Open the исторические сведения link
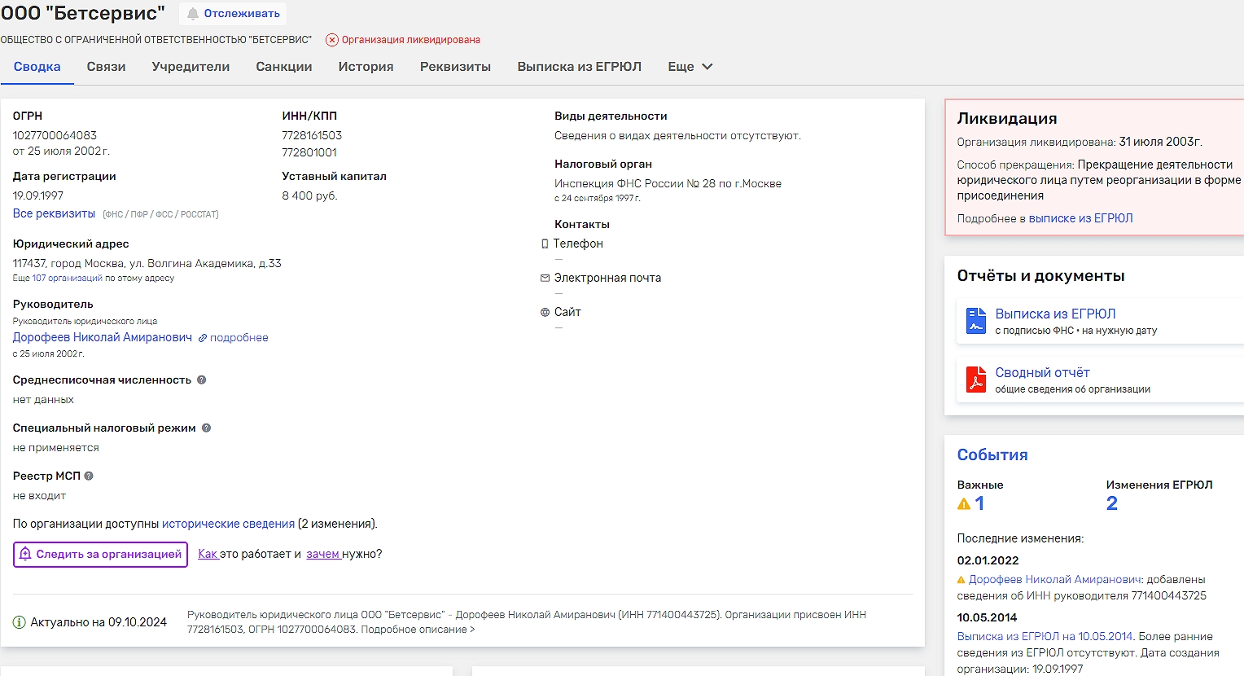This screenshot has width=1244, height=676. (228, 524)
